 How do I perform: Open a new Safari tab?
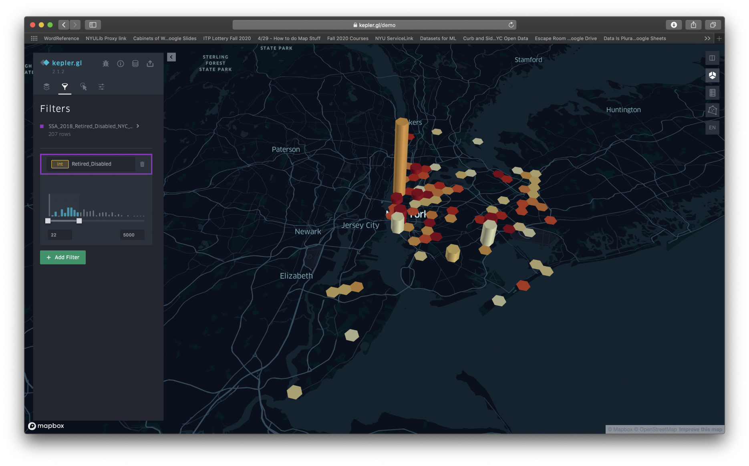coord(719,38)
